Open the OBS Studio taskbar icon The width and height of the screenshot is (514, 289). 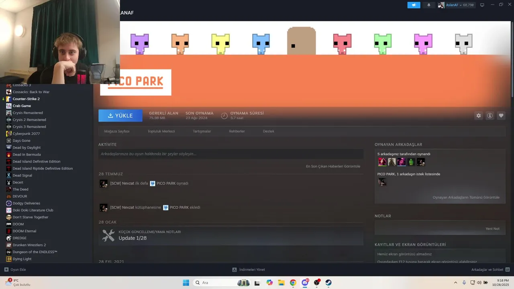pyautogui.click(x=317, y=283)
